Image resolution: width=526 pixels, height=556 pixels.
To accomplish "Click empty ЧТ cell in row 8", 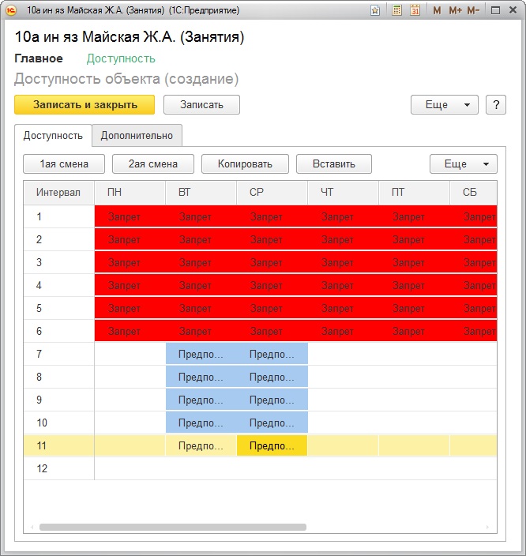I will (344, 377).
